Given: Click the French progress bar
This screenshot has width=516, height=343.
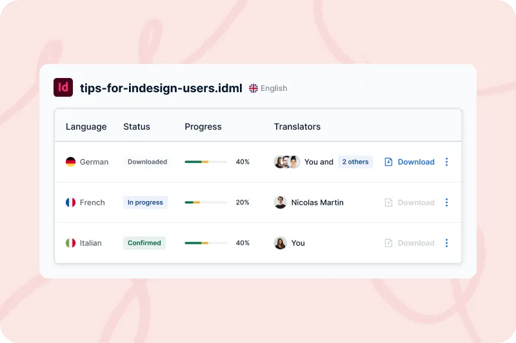Looking at the screenshot, I should pyautogui.click(x=206, y=202).
